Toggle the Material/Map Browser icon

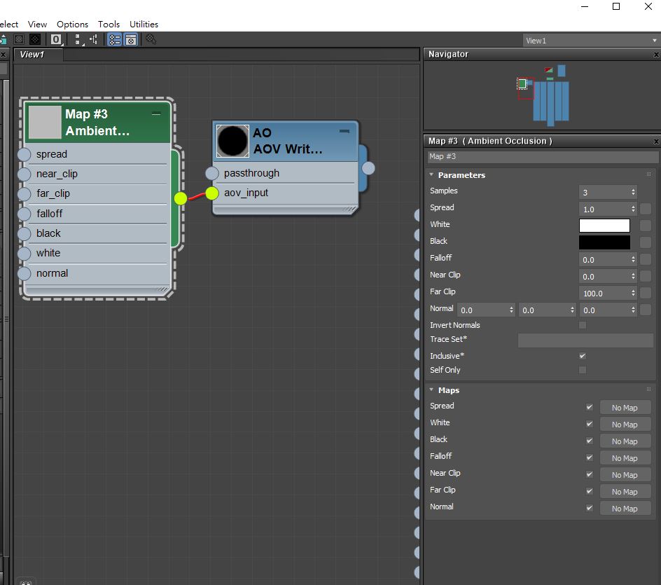113,40
